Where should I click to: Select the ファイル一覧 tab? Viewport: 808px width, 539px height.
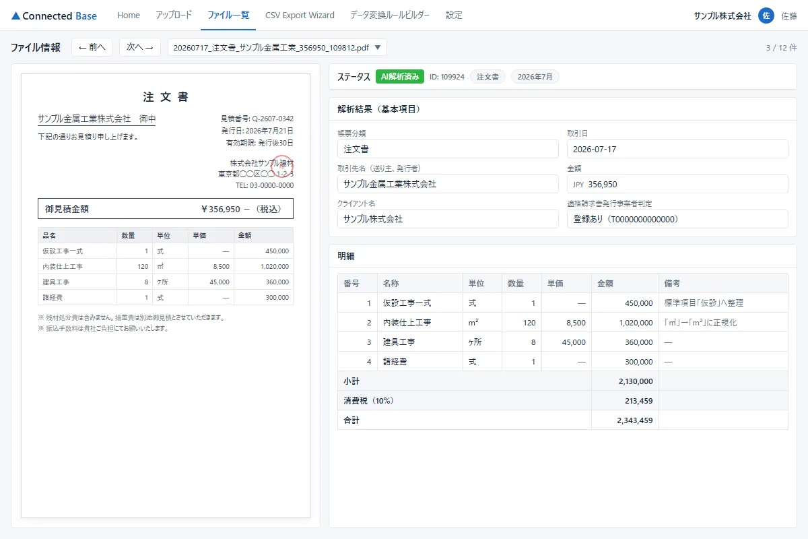pos(228,15)
